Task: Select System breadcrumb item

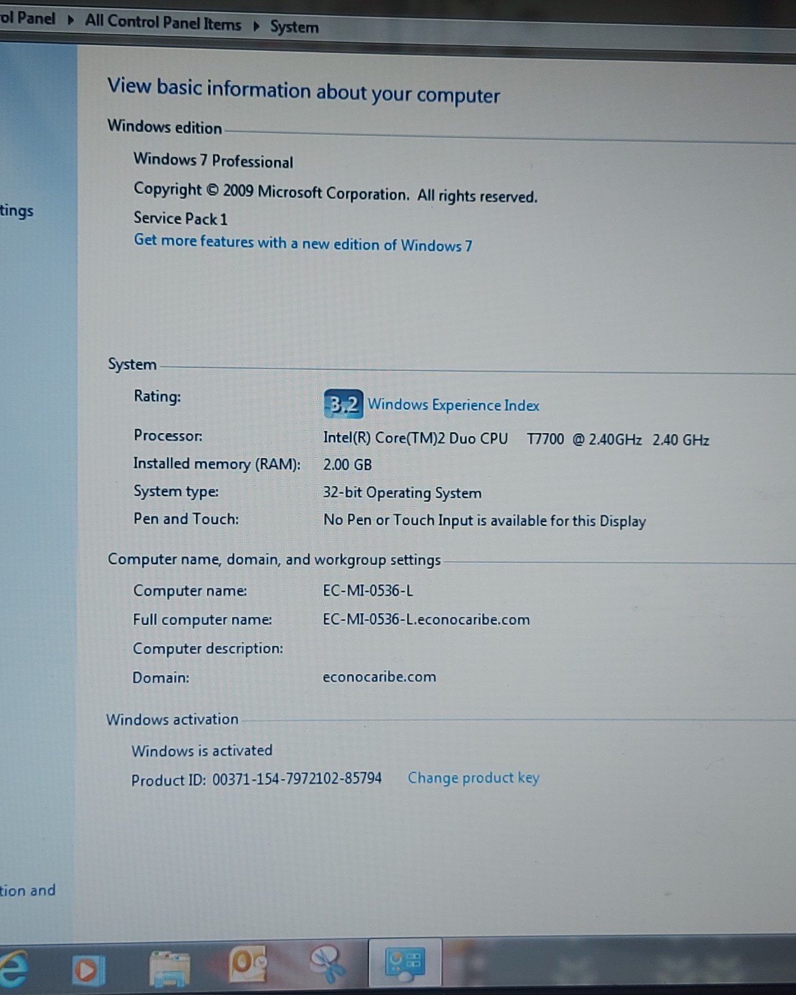Action: pyautogui.click(x=294, y=27)
